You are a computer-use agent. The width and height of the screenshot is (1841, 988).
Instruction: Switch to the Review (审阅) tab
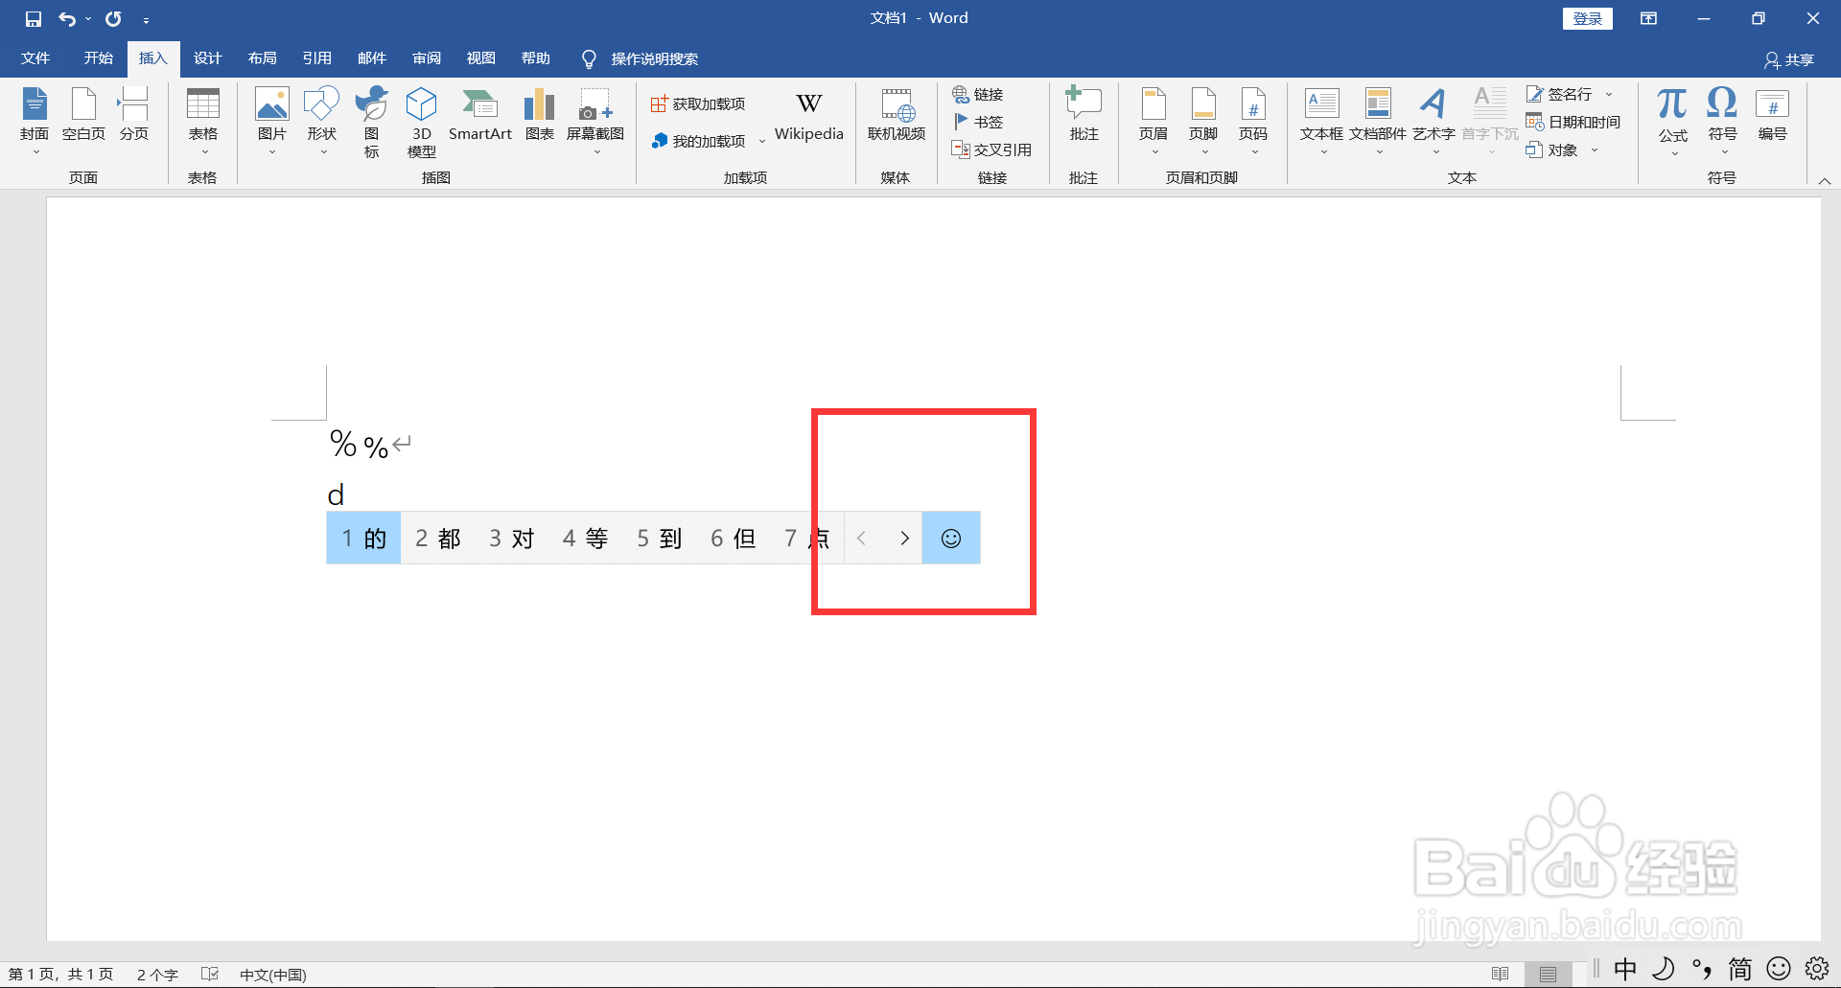pyautogui.click(x=427, y=58)
